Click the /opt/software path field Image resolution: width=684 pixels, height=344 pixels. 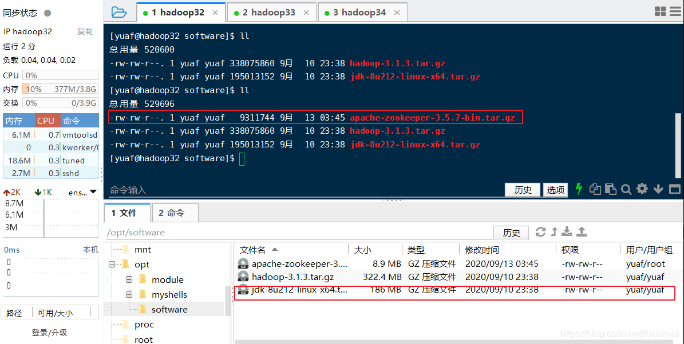[299, 233]
